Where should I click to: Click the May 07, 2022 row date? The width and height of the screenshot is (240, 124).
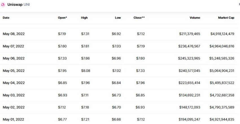[x=14, y=46]
